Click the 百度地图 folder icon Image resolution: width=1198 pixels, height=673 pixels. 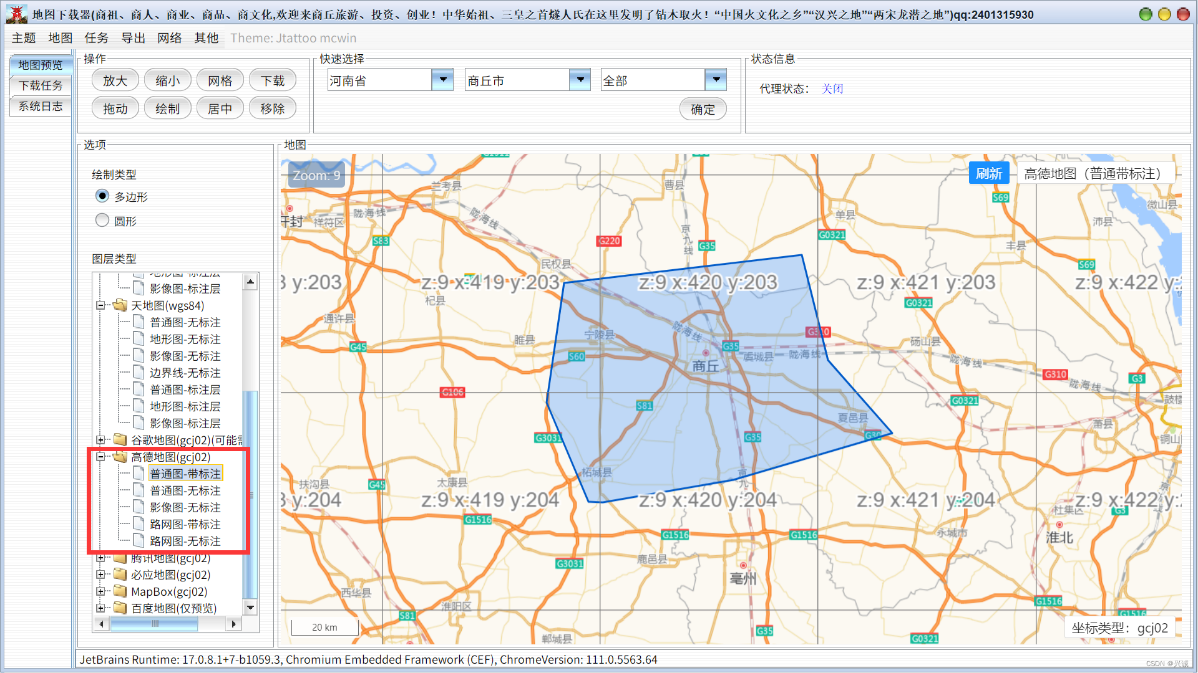(x=120, y=608)
